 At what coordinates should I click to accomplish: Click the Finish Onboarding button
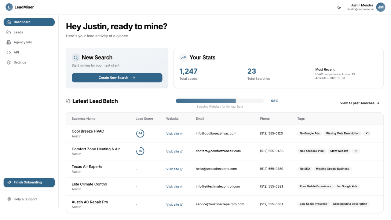[x=29, y=182]
